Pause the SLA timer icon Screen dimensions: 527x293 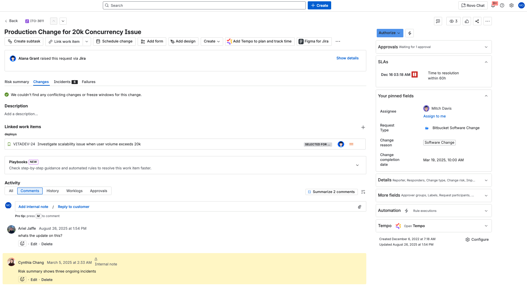pyautogui.click(x=414, y=74)
